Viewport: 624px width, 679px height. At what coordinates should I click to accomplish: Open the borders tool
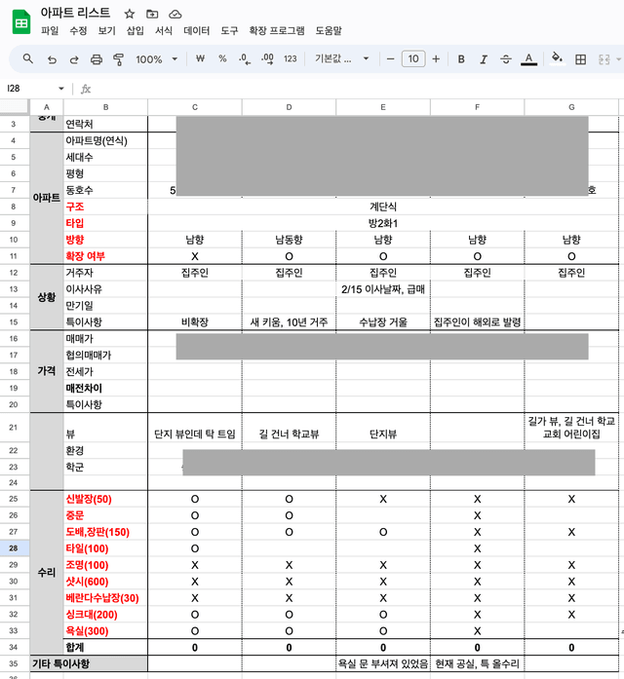point(581,59)
